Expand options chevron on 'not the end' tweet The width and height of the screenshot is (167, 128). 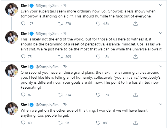click(161, 33)
